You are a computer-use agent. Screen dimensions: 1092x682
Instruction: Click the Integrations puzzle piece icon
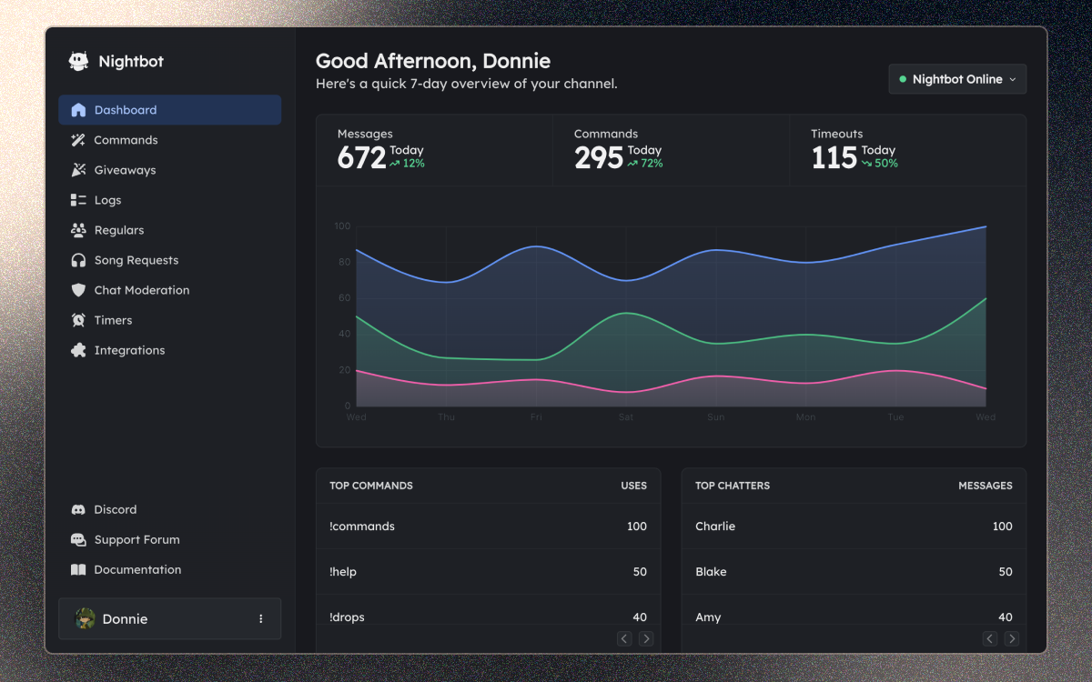[78, 350]
